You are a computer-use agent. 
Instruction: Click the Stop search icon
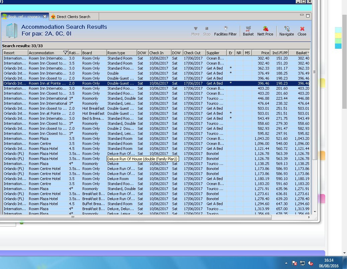(x=207, y=31)
